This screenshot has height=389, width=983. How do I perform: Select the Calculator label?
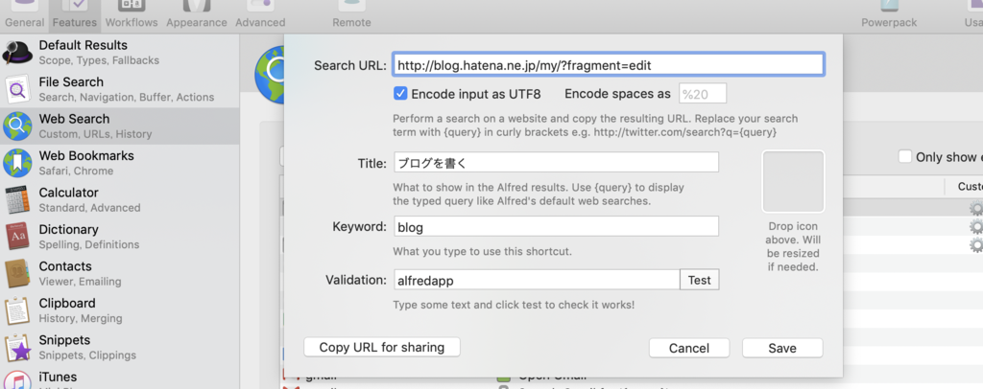pos(68,192)
